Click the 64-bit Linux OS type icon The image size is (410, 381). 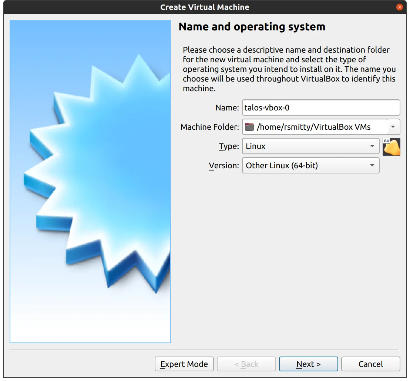tap(391, 146)
